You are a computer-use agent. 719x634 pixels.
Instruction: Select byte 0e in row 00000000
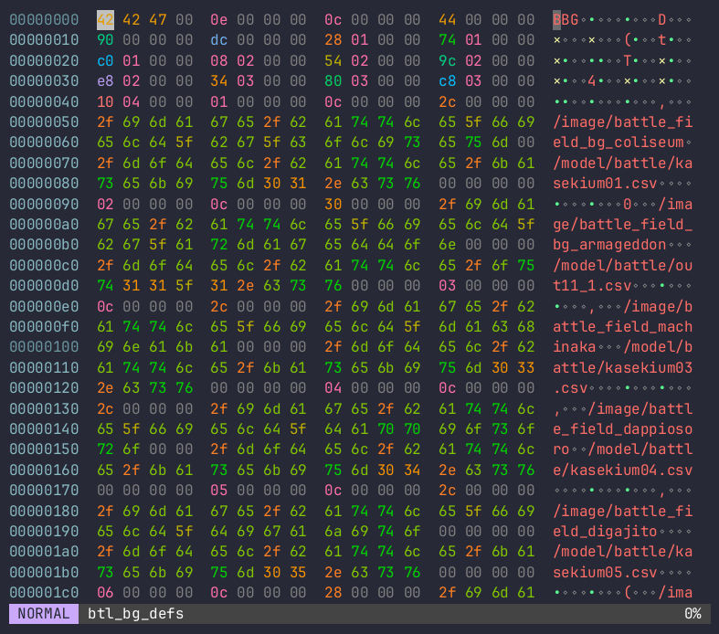tap(218, 20)
